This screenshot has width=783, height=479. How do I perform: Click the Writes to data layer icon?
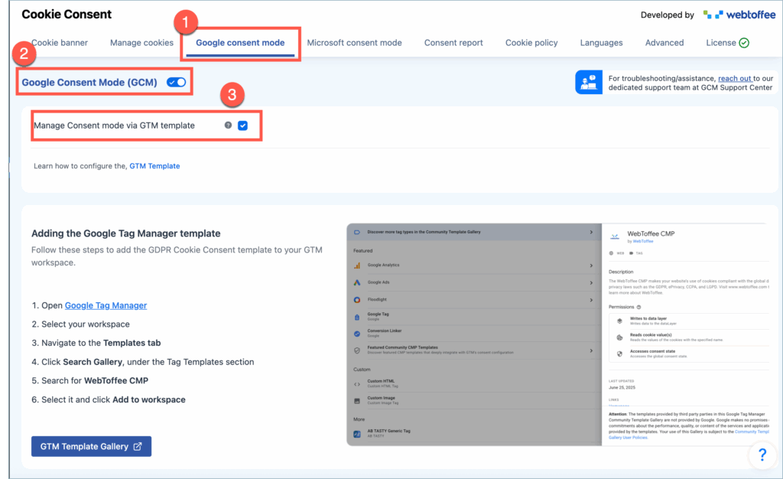619,321
